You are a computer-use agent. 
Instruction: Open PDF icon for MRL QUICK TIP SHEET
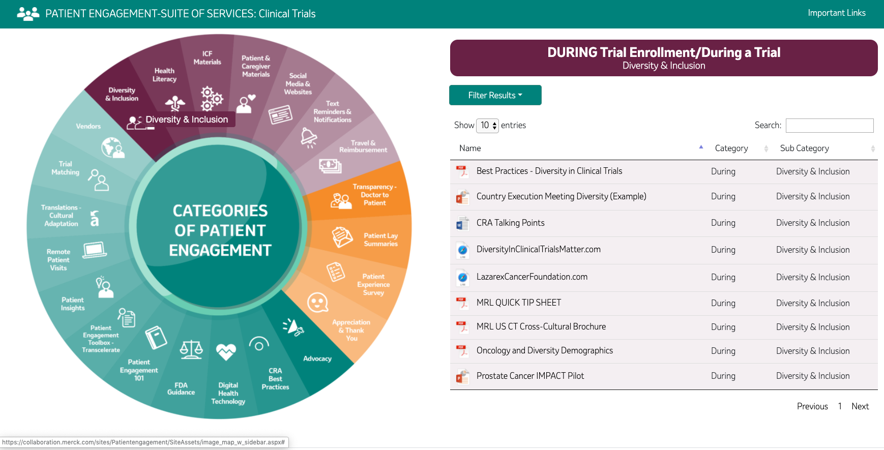point(462,303)
